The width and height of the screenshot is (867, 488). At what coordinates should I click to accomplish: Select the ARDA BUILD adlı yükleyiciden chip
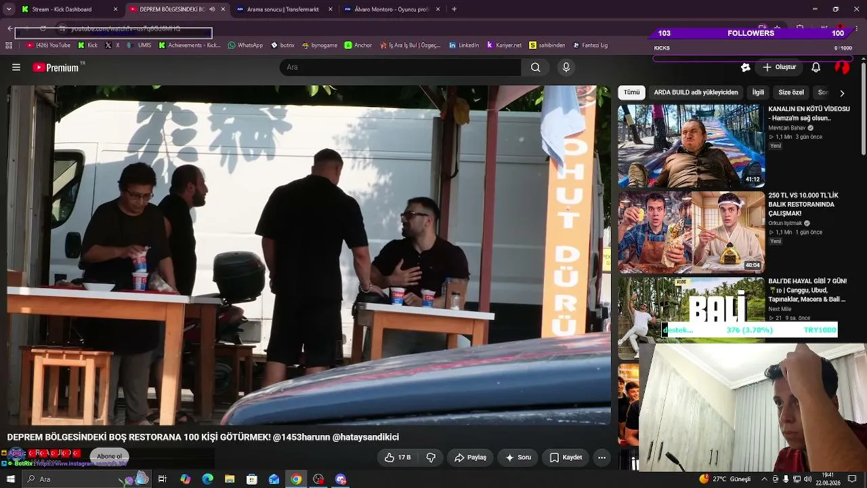[696, 92]
